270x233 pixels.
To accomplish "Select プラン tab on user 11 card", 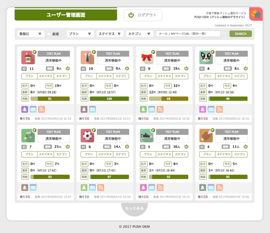I will pyautogui.click(x=29, y=76).
